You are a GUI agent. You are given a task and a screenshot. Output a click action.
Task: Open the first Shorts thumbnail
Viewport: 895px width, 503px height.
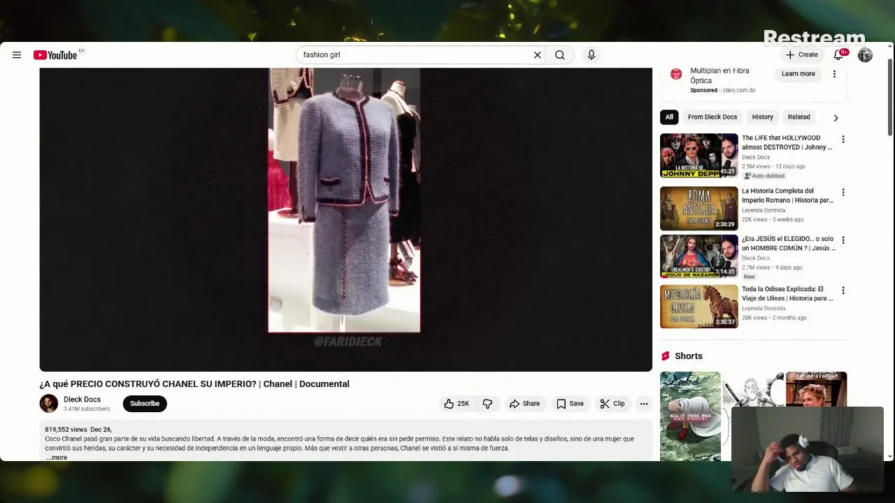pyautogui.click(x=690, y=416)
